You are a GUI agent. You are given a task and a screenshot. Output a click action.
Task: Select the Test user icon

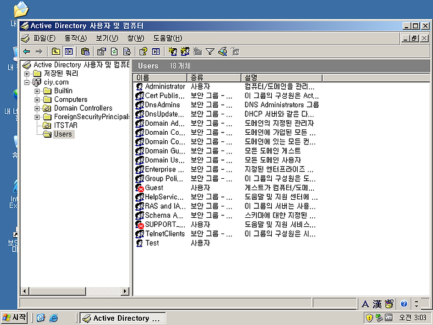[140, 243]
